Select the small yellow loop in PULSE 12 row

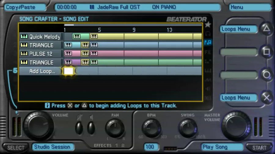coord(85,54)
